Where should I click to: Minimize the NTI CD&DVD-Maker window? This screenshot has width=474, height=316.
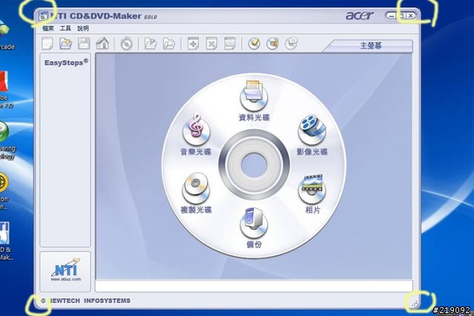coord(392,16)
